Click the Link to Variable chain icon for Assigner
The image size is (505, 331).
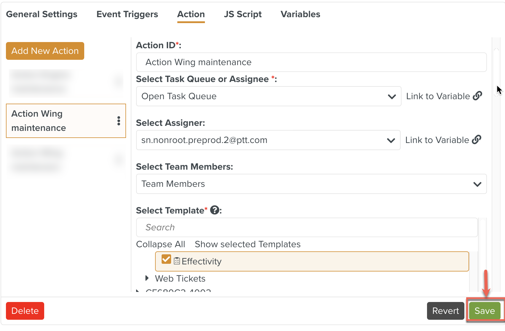477,139
